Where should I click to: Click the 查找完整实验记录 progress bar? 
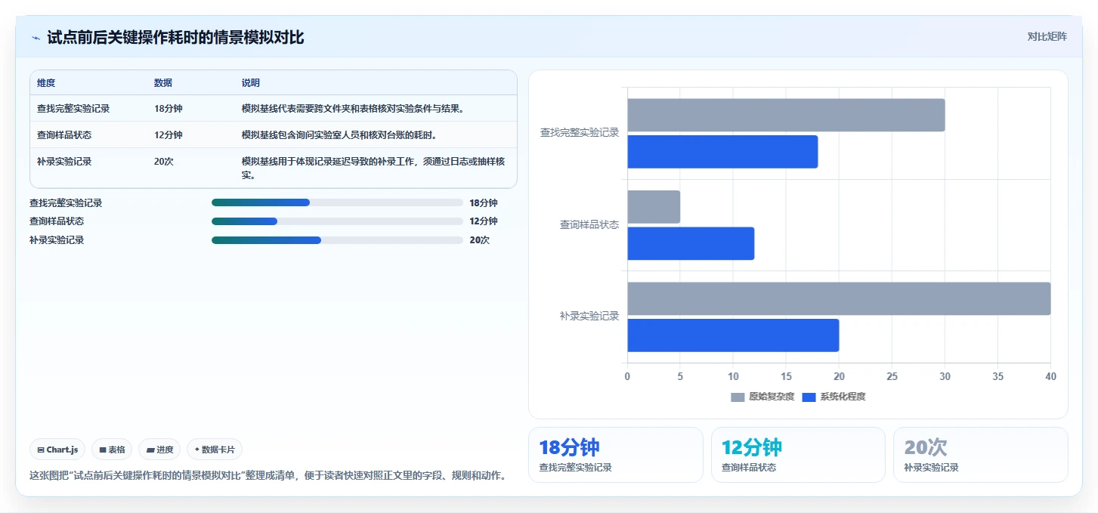pyautogui.click(x=337, y=202)
